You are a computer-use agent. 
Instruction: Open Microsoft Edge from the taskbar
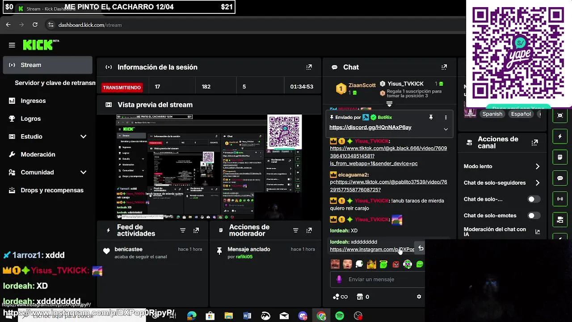pyautogui.click(x=192, y=316)
